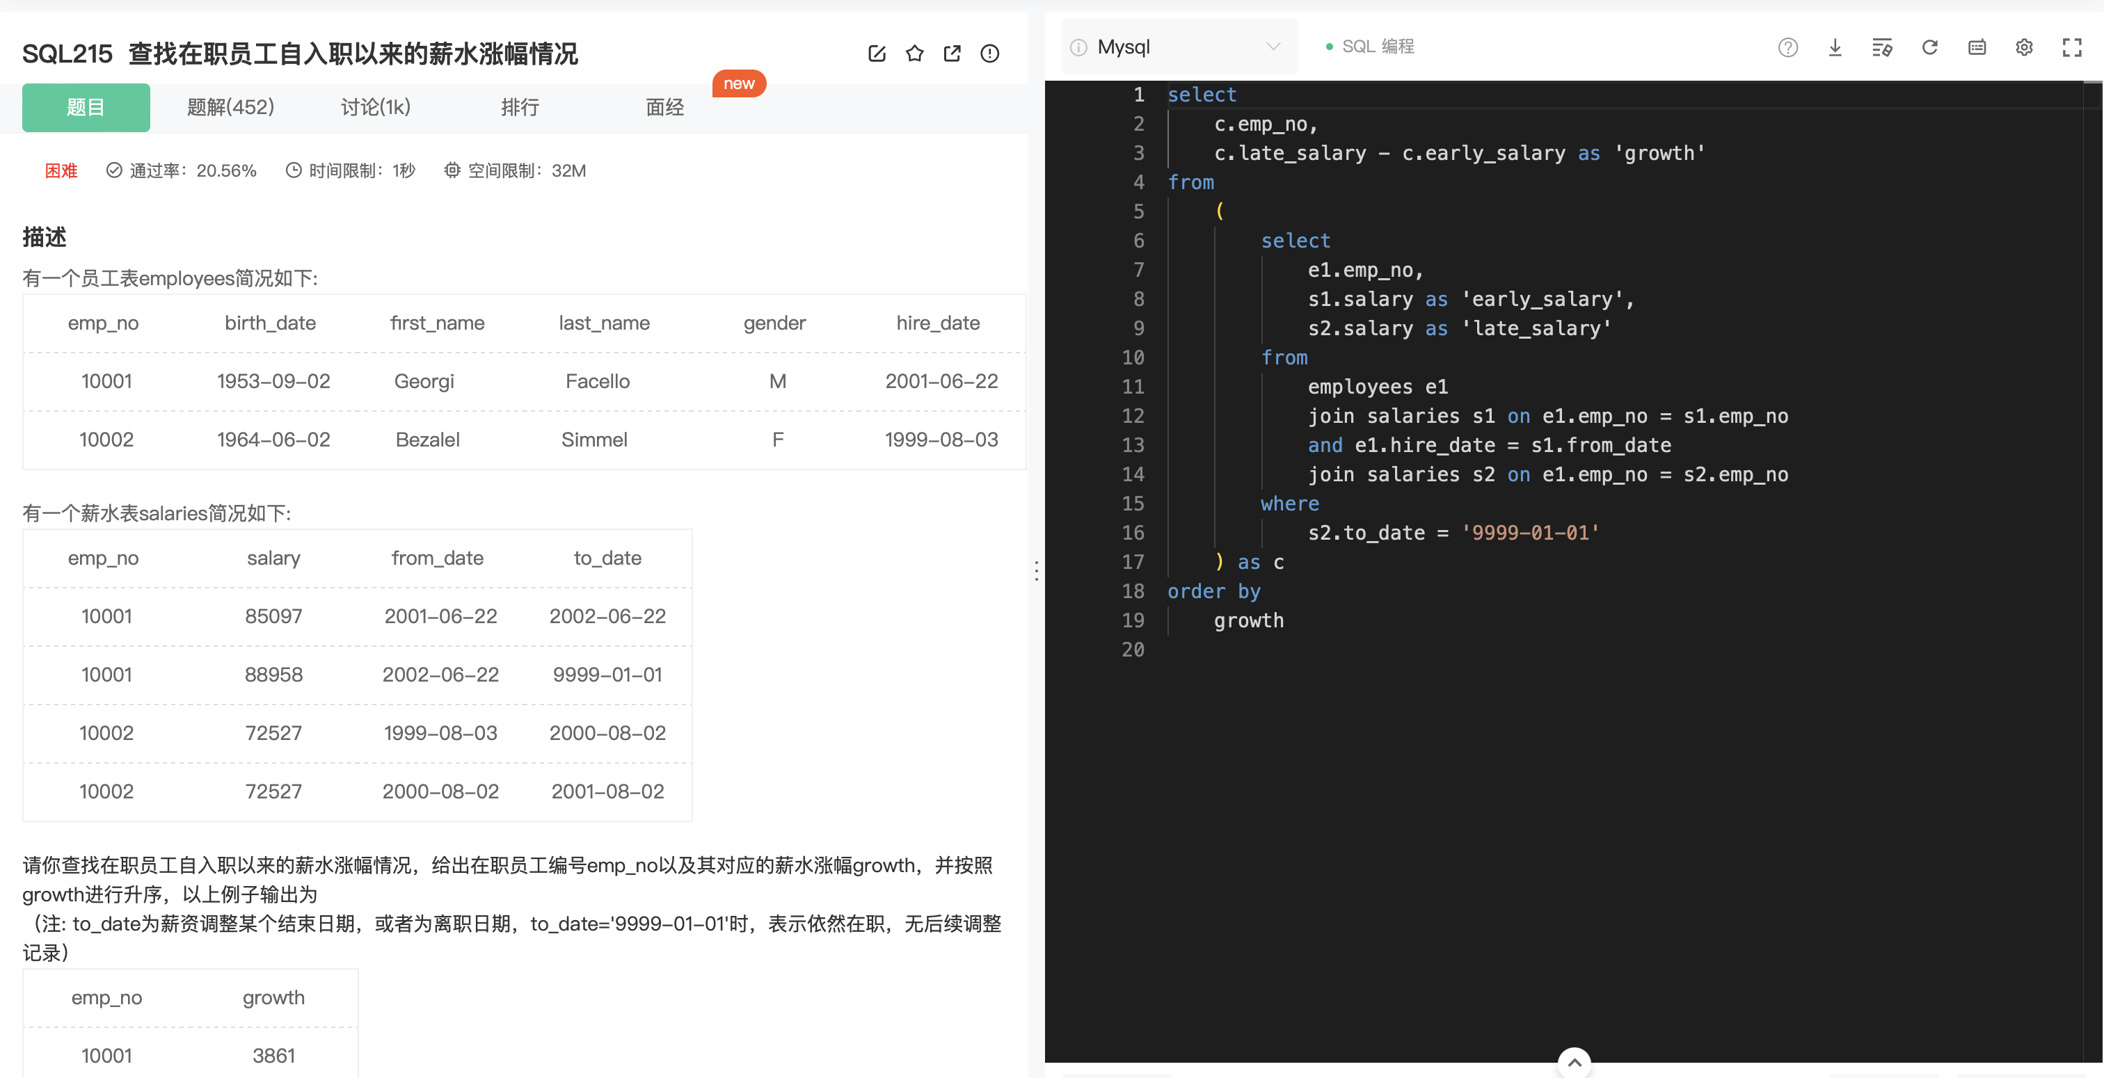2104x1078 pixels.
Task: Click the format code icon
Action: tap(1882, 47)
